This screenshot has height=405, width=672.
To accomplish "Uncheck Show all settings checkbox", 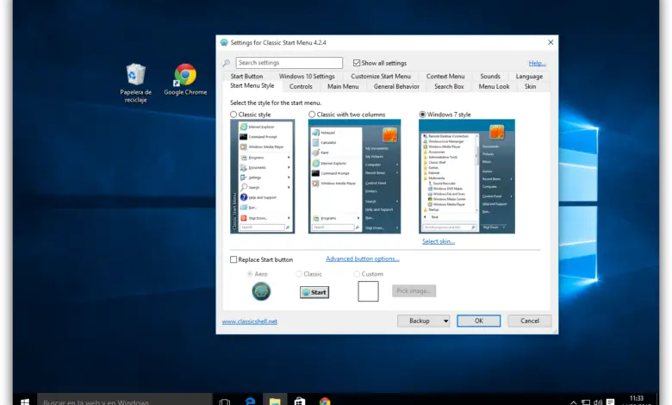I will 357,63.
